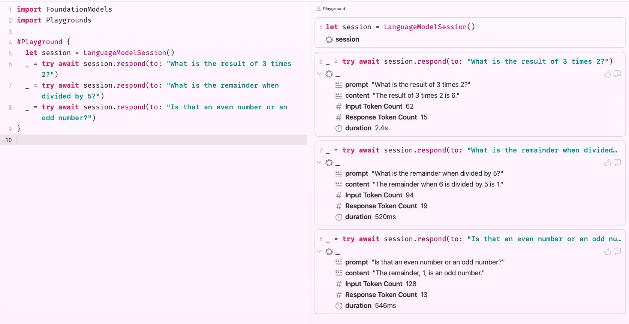This screenshot has height=324, width=629.
Task: Click thumbs up for the even or odd response
Action: pos(608,251)
